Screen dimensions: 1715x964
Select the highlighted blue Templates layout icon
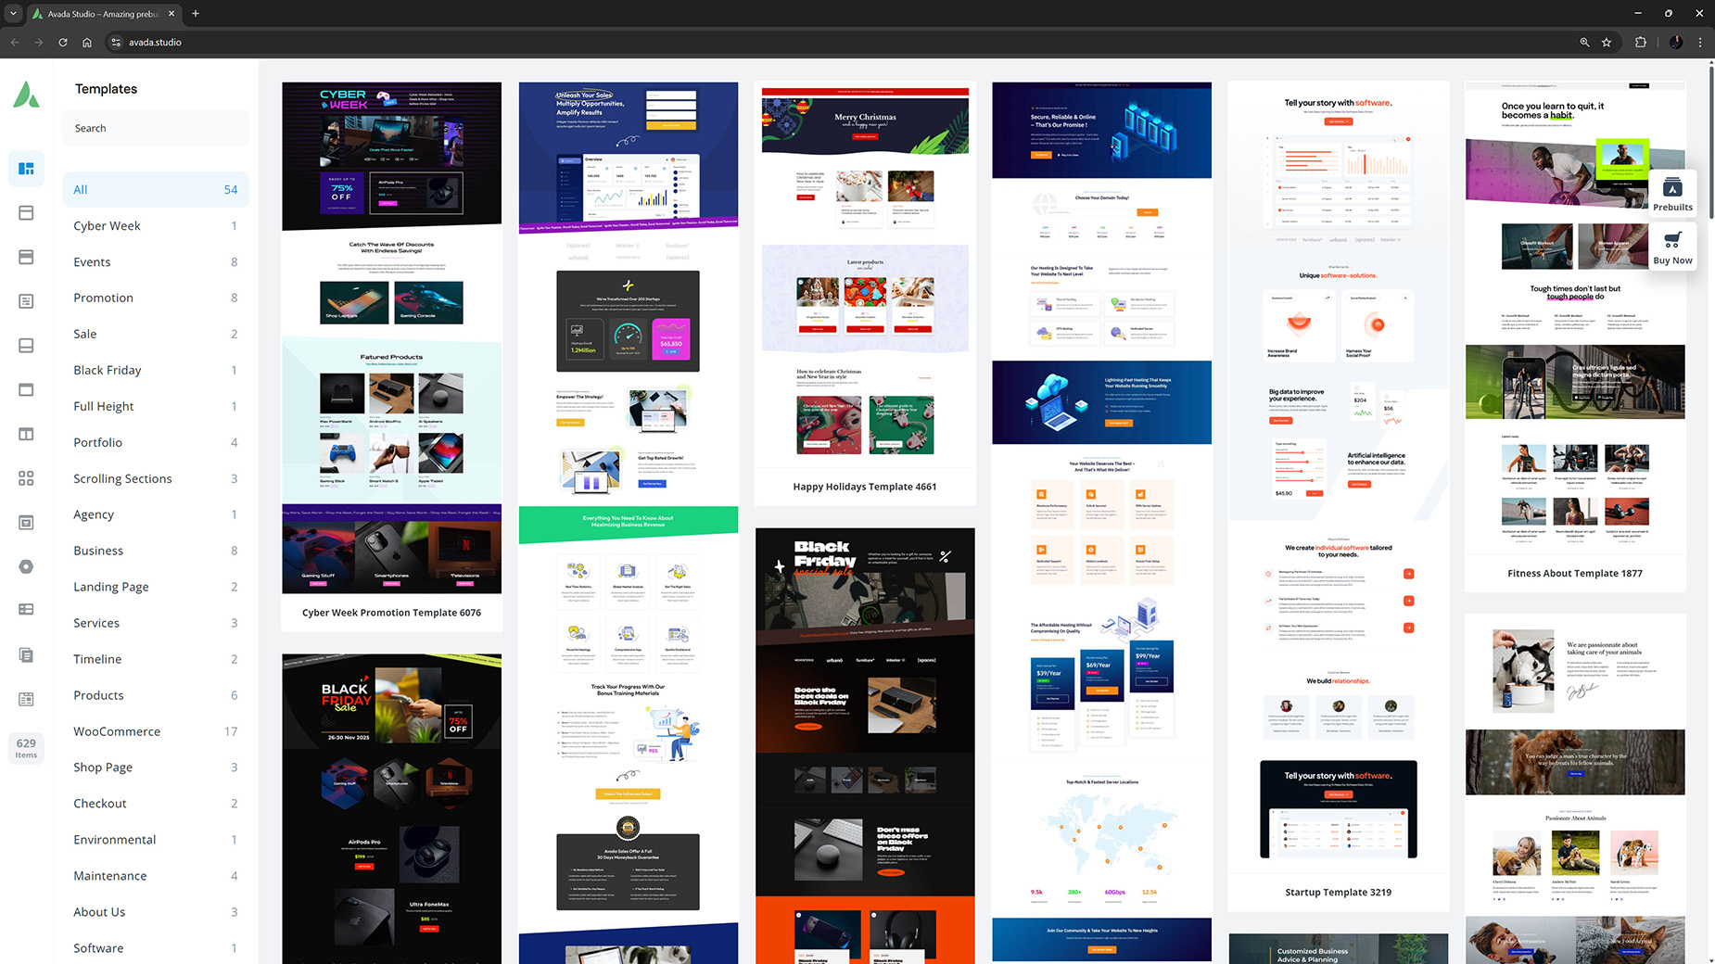26,169
